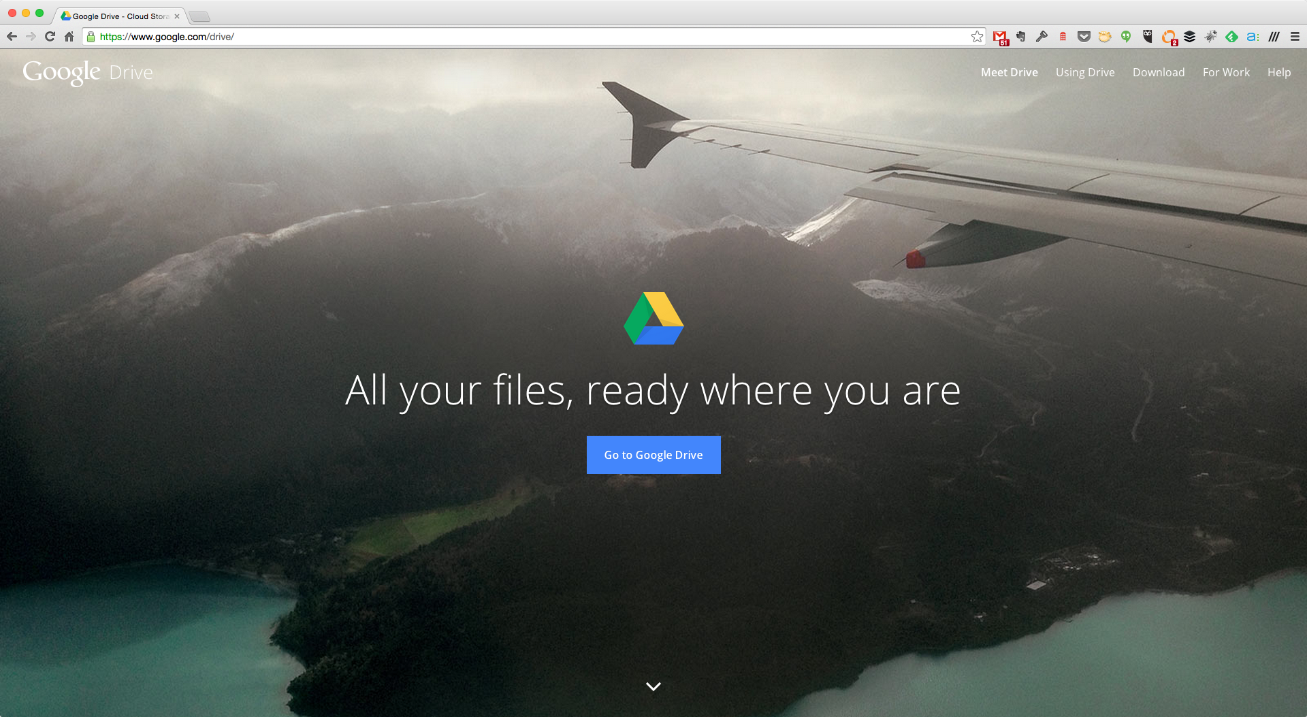Click the Google Drive header logo

[x=88, y=72]
